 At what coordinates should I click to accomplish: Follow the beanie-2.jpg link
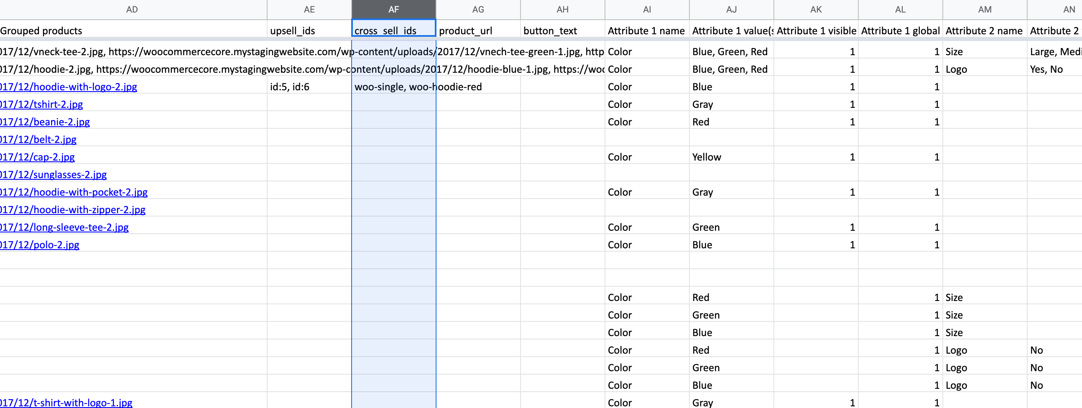45,122
